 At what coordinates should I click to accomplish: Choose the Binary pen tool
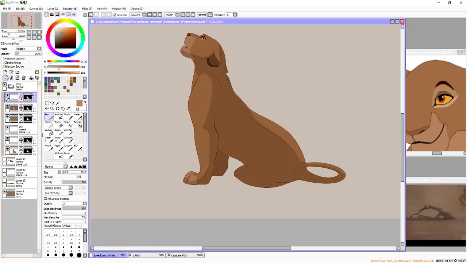tap(59, 132)
